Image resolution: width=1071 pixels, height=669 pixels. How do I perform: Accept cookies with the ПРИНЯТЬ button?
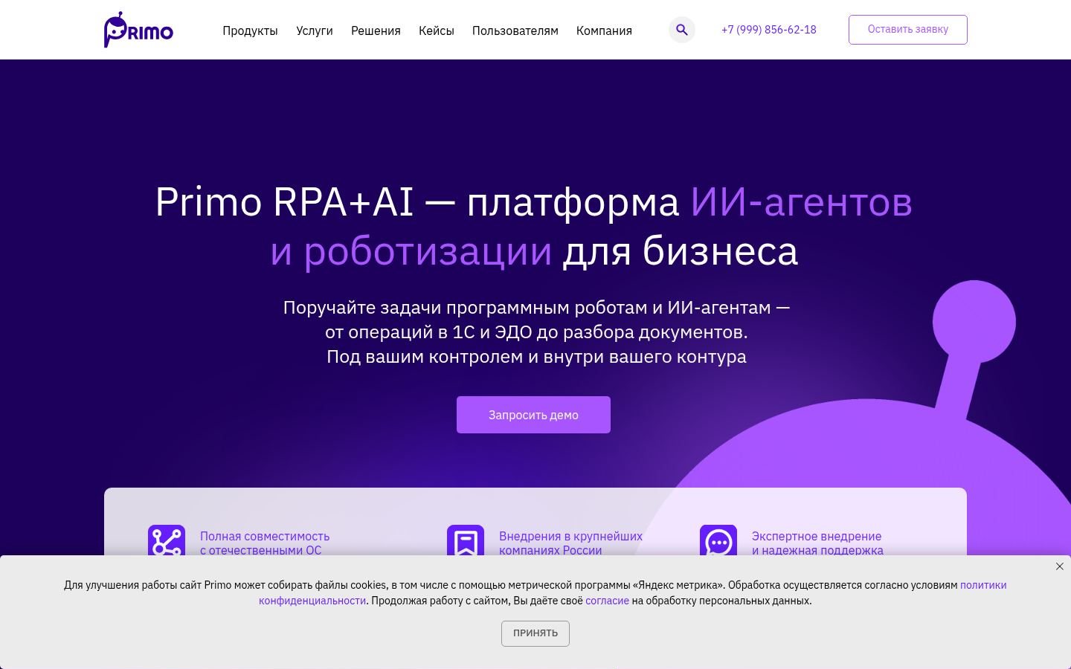click(535, 633)
